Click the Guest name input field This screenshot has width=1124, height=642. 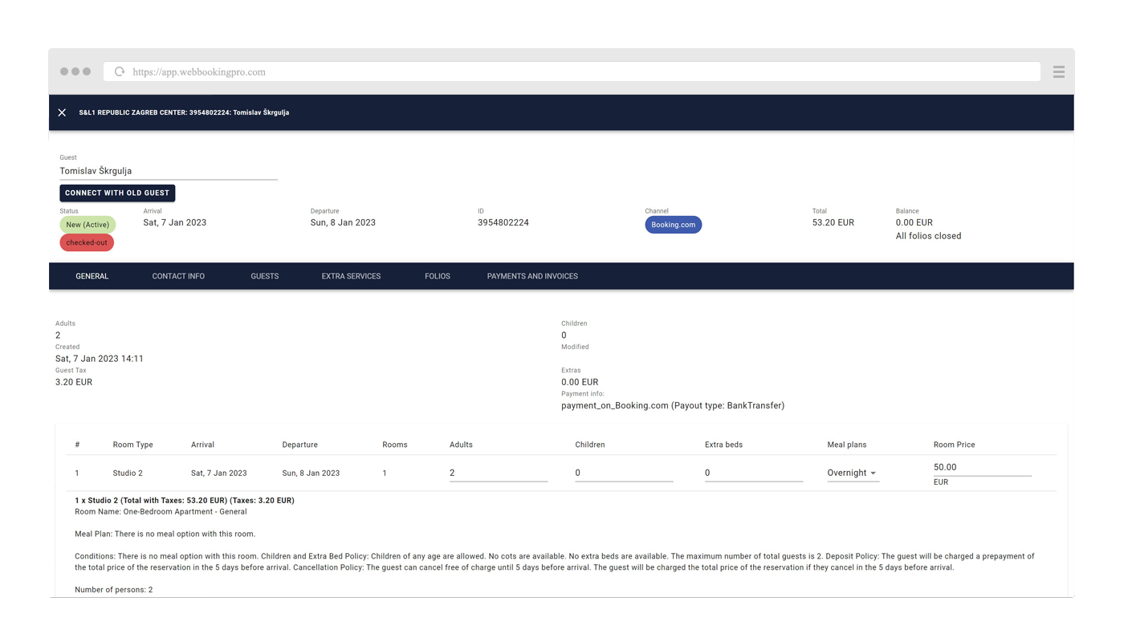[169, 171]
